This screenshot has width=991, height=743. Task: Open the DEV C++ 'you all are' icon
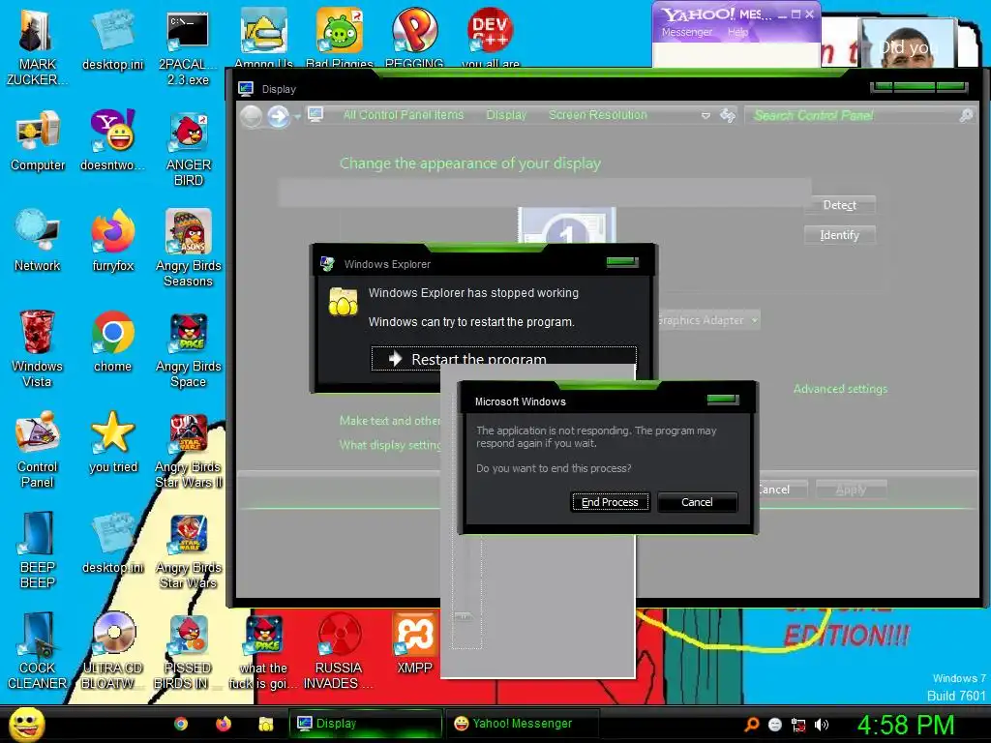pyautogui.click(x=491, y=38)
